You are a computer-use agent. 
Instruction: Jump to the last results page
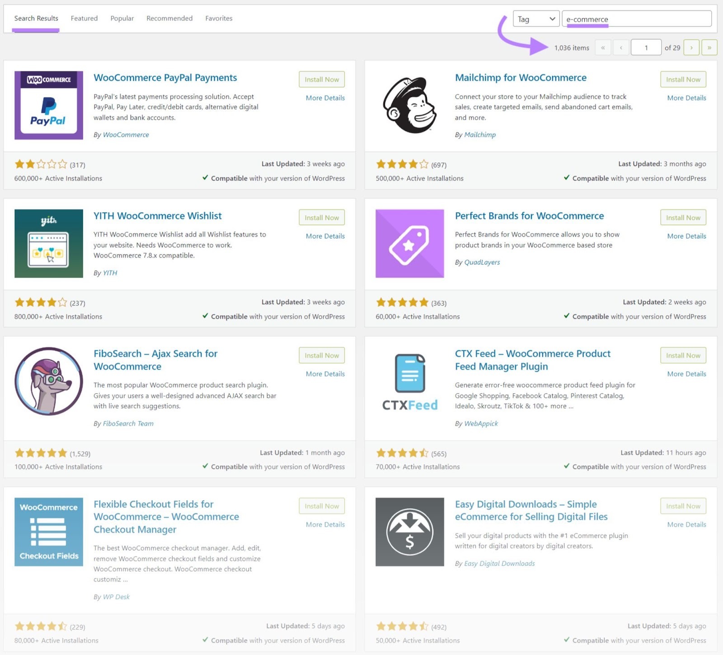(709, 47)
